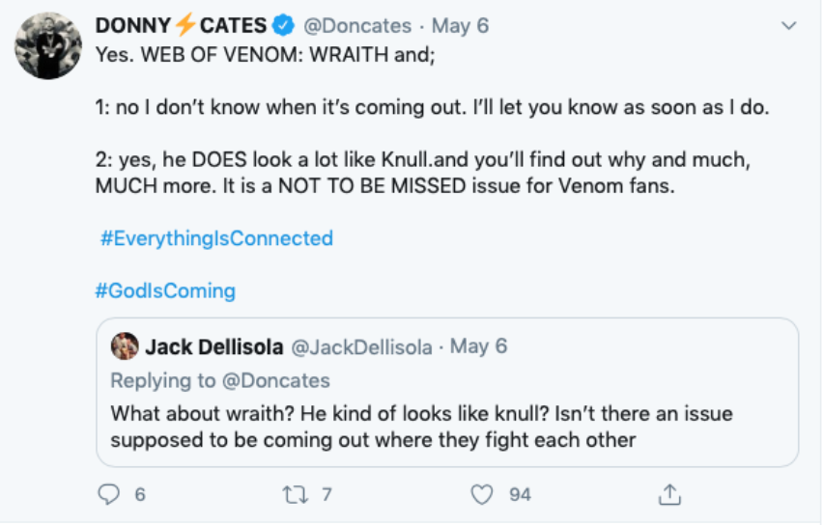Click the DONNY CATES display name
The image size is (824, 525).
pyautogui.click(x=181, y=26)
